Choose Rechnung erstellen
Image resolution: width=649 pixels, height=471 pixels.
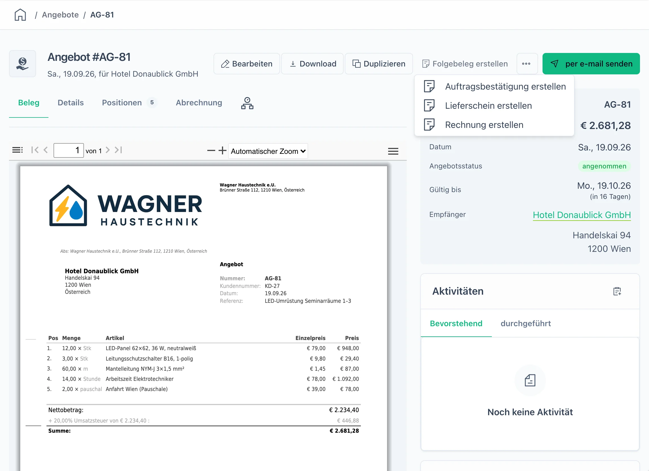coord(494,125)
